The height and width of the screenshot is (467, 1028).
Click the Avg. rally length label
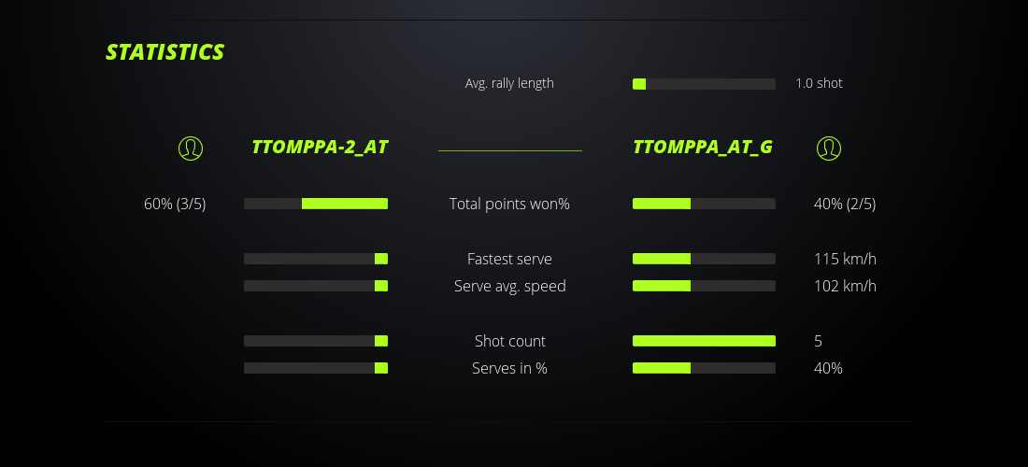coord(509,83)
